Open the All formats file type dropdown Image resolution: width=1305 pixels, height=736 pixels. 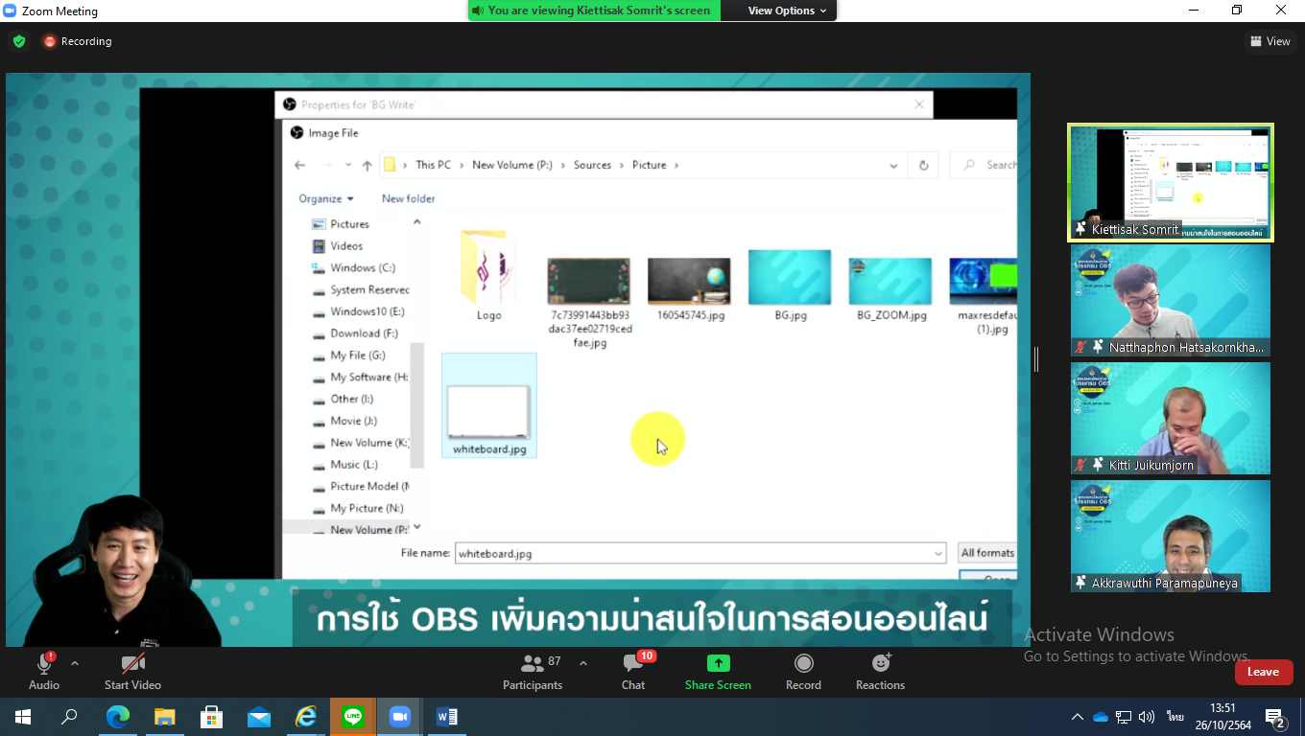click(987, 553)
